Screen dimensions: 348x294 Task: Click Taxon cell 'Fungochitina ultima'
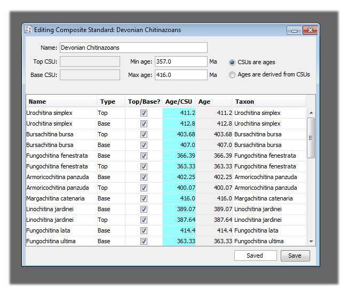coord(269,241)
